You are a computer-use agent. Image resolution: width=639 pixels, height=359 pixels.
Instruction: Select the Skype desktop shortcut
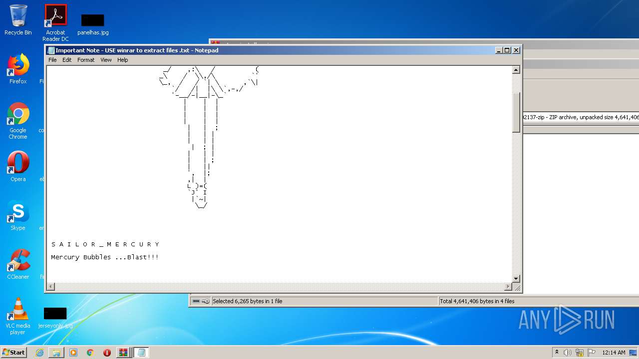coord(18,215)
